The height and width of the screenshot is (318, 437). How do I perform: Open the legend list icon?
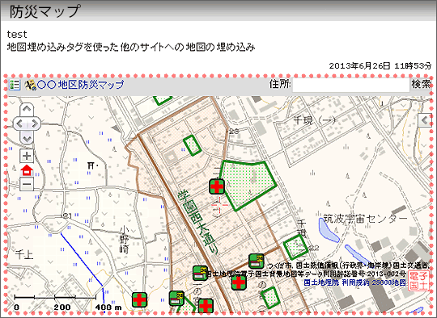coord(15,85)
